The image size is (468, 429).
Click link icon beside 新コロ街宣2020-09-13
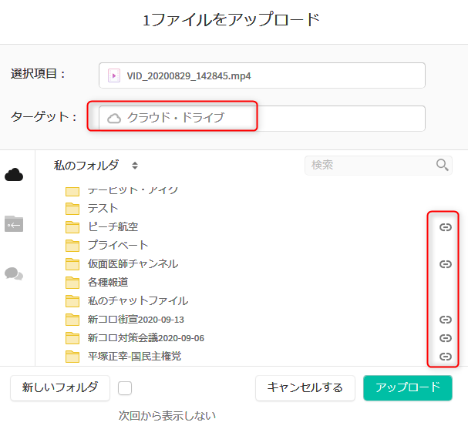coord(445,320)
